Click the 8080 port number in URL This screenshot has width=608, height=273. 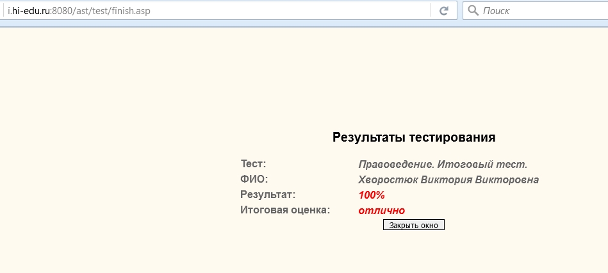click(63, 11)
